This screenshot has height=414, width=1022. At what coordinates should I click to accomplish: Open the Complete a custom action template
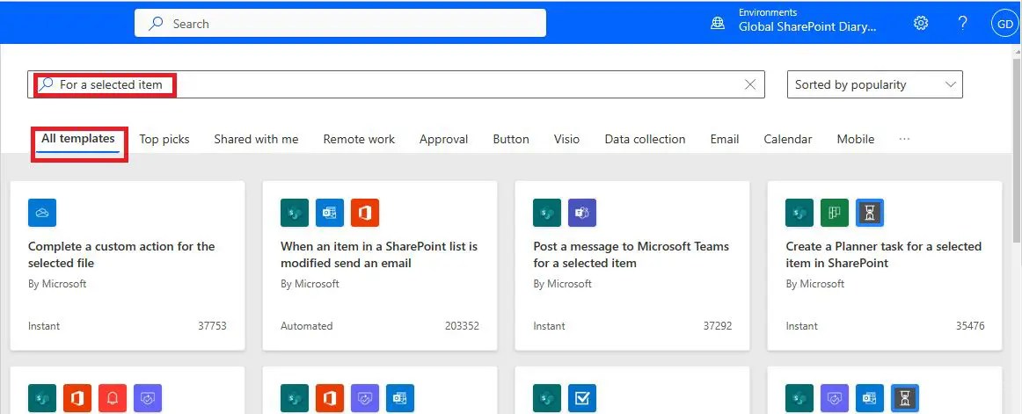click(128, 265)
